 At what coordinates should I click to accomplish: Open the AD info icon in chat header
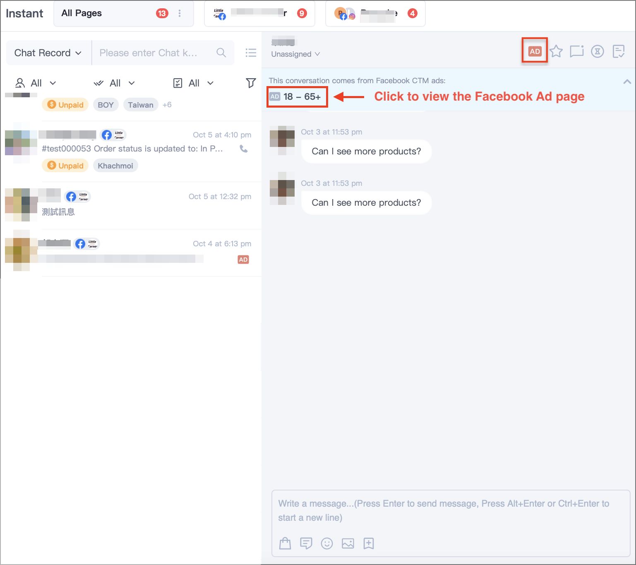[x=535, y=51]
